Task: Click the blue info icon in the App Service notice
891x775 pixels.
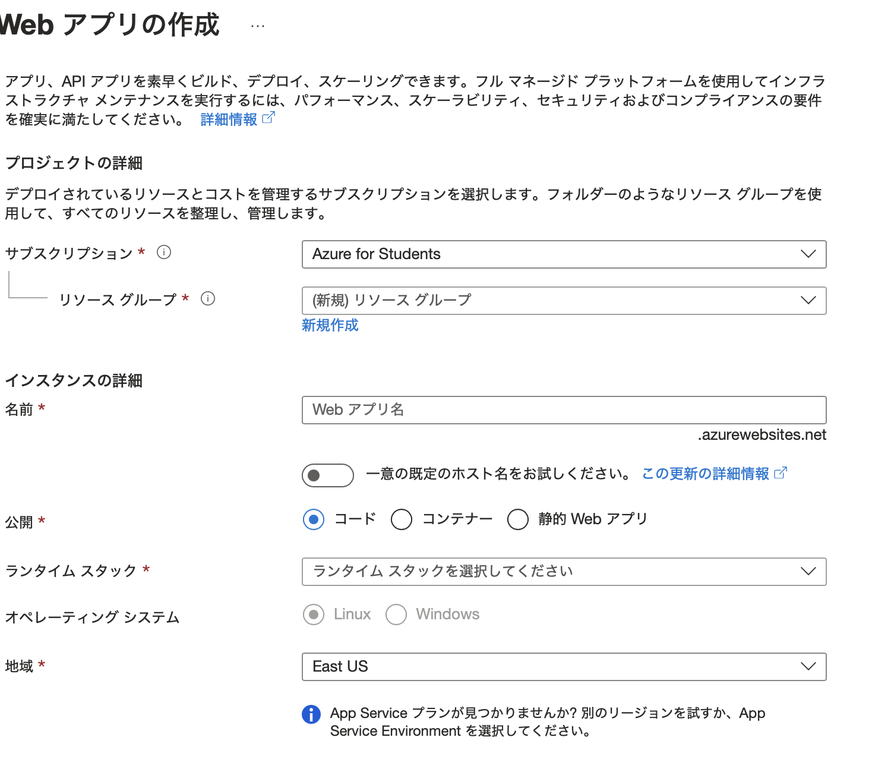Action: point(311,714)
